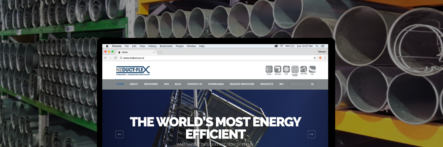Click the battery status indicator

click(x=290, y=46)
